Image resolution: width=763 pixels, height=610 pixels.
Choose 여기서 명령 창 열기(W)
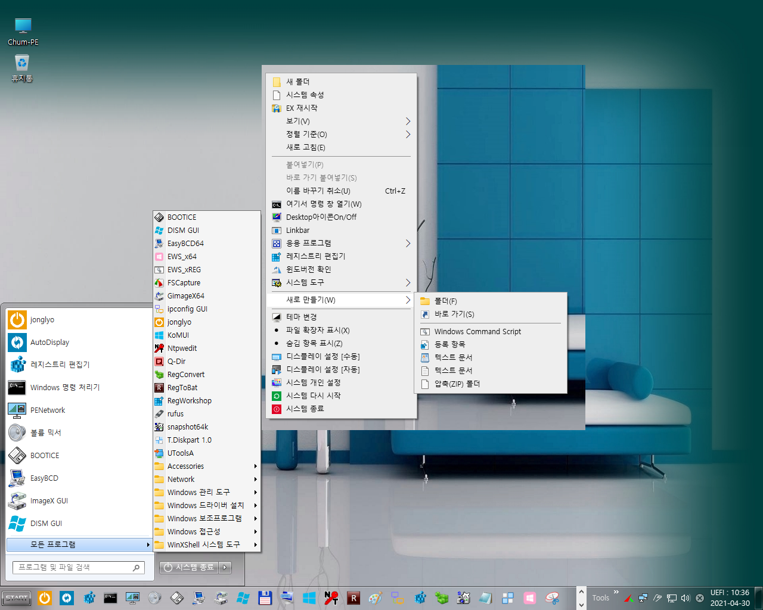342,204
